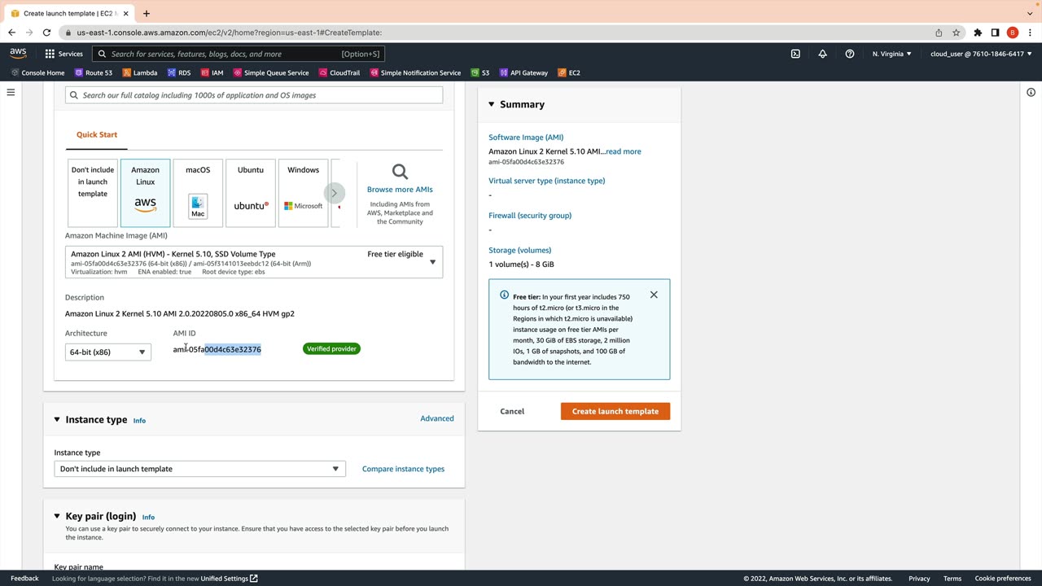Viewport: 1042px width, 586px height.
Task: Open the Lambda bookmark shortcut
Action: point(140,72)
